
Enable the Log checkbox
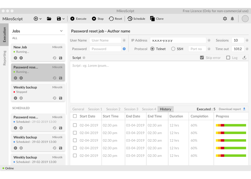228,58
